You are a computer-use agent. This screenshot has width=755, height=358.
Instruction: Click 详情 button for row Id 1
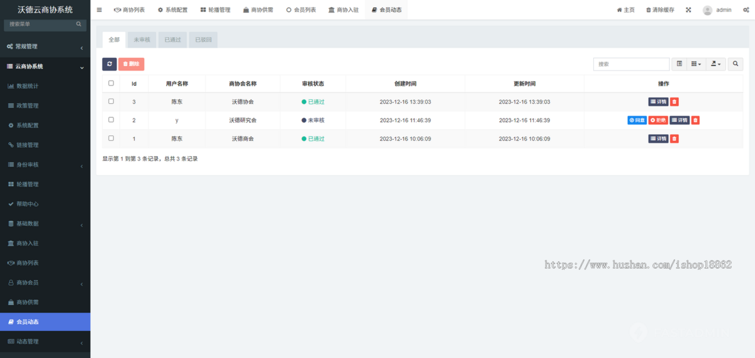click(658, 138)
